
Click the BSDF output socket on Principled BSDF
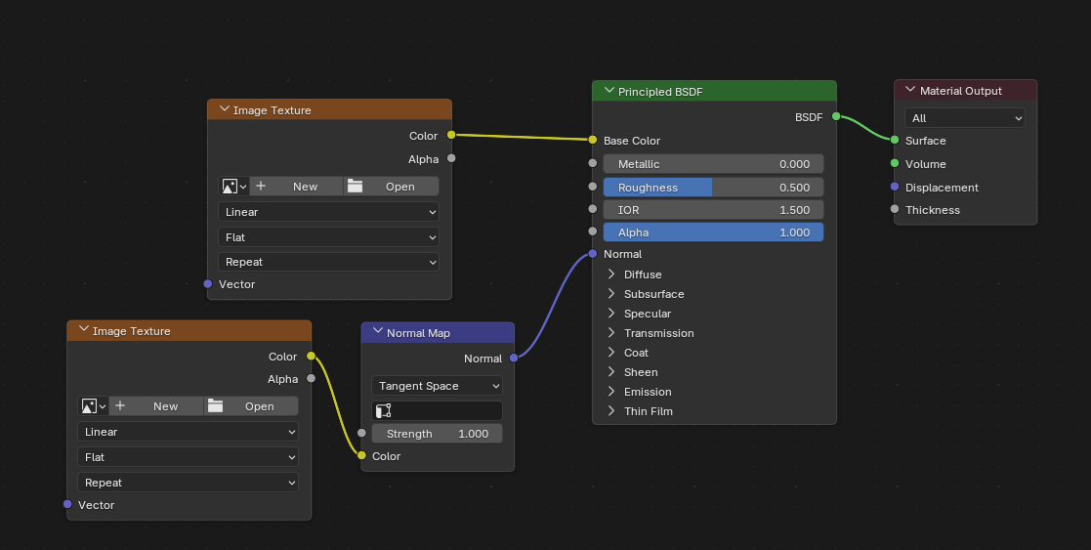click(836, 116)
